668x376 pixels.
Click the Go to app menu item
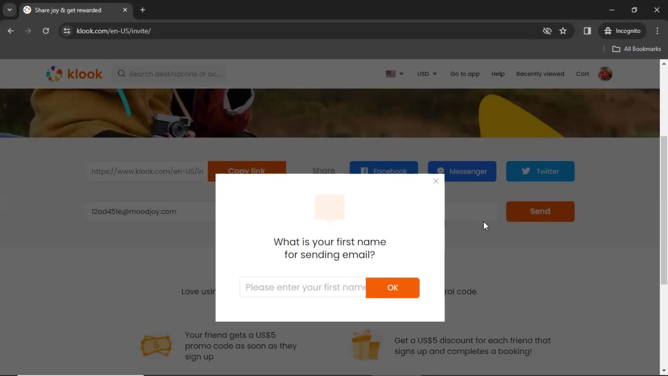pyautogui.click(x=465, y=73)
